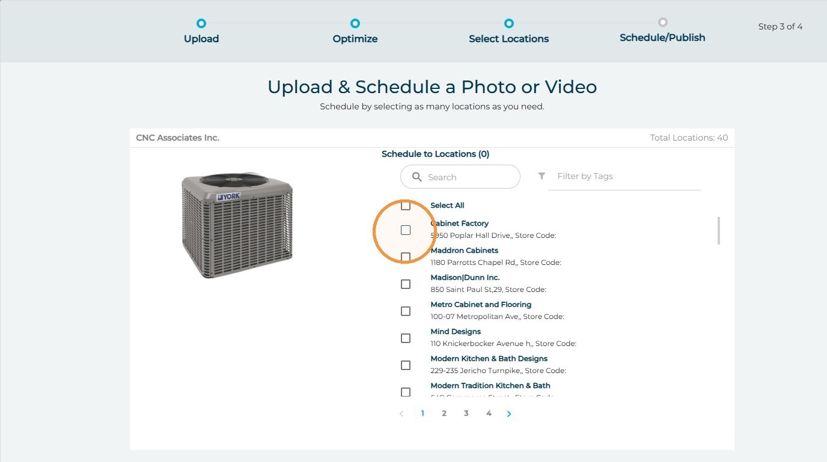Click the Modern Kitchen & Bath Designs name

(489, 359)
